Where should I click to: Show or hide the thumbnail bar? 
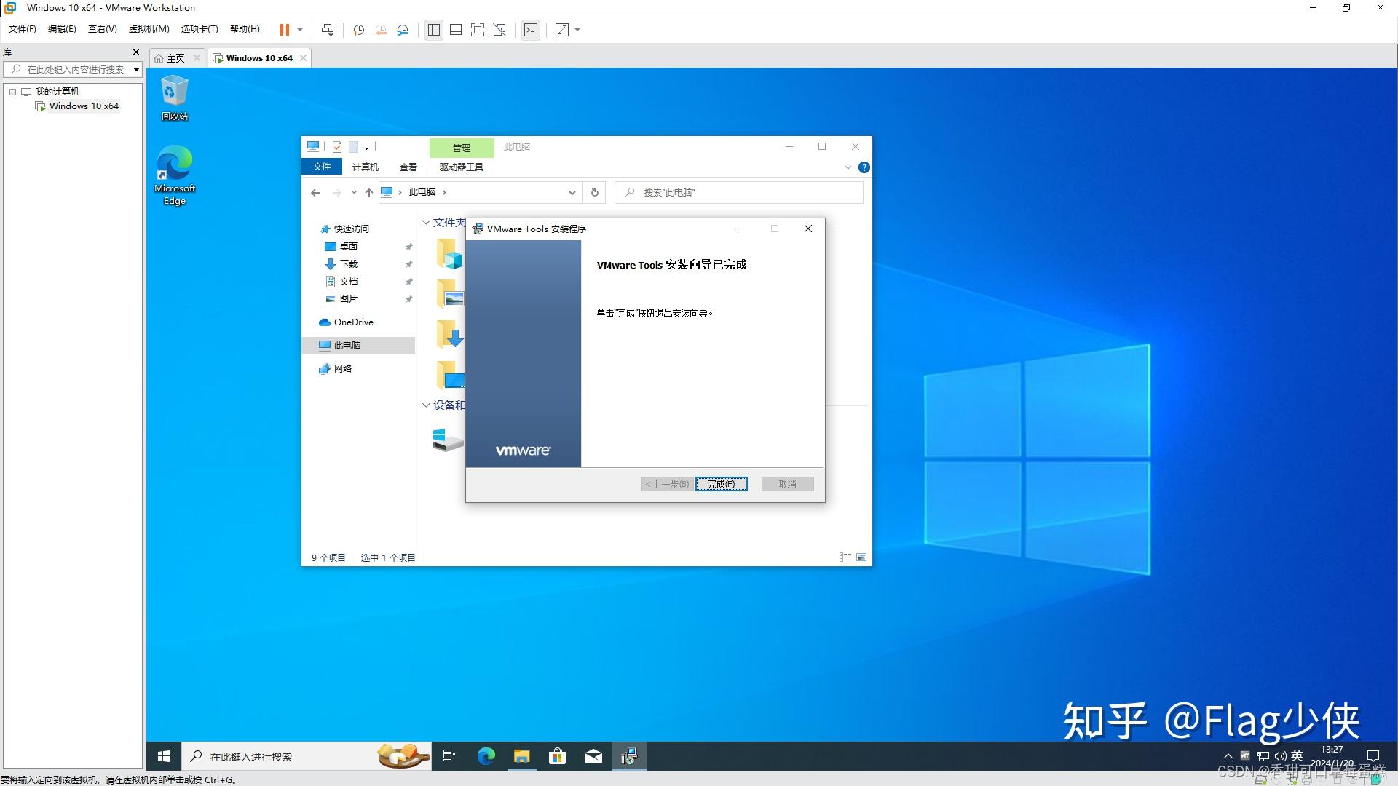pos(455,30)
